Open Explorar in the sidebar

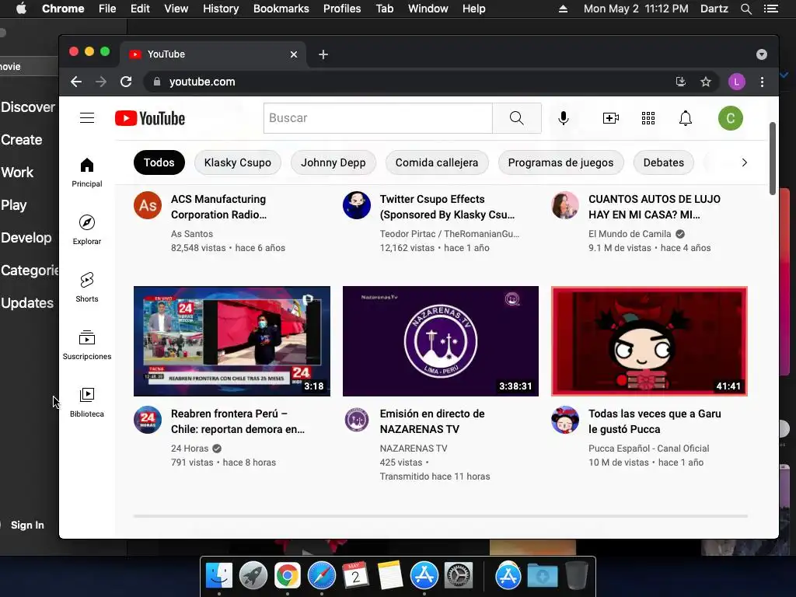(87, 230)
